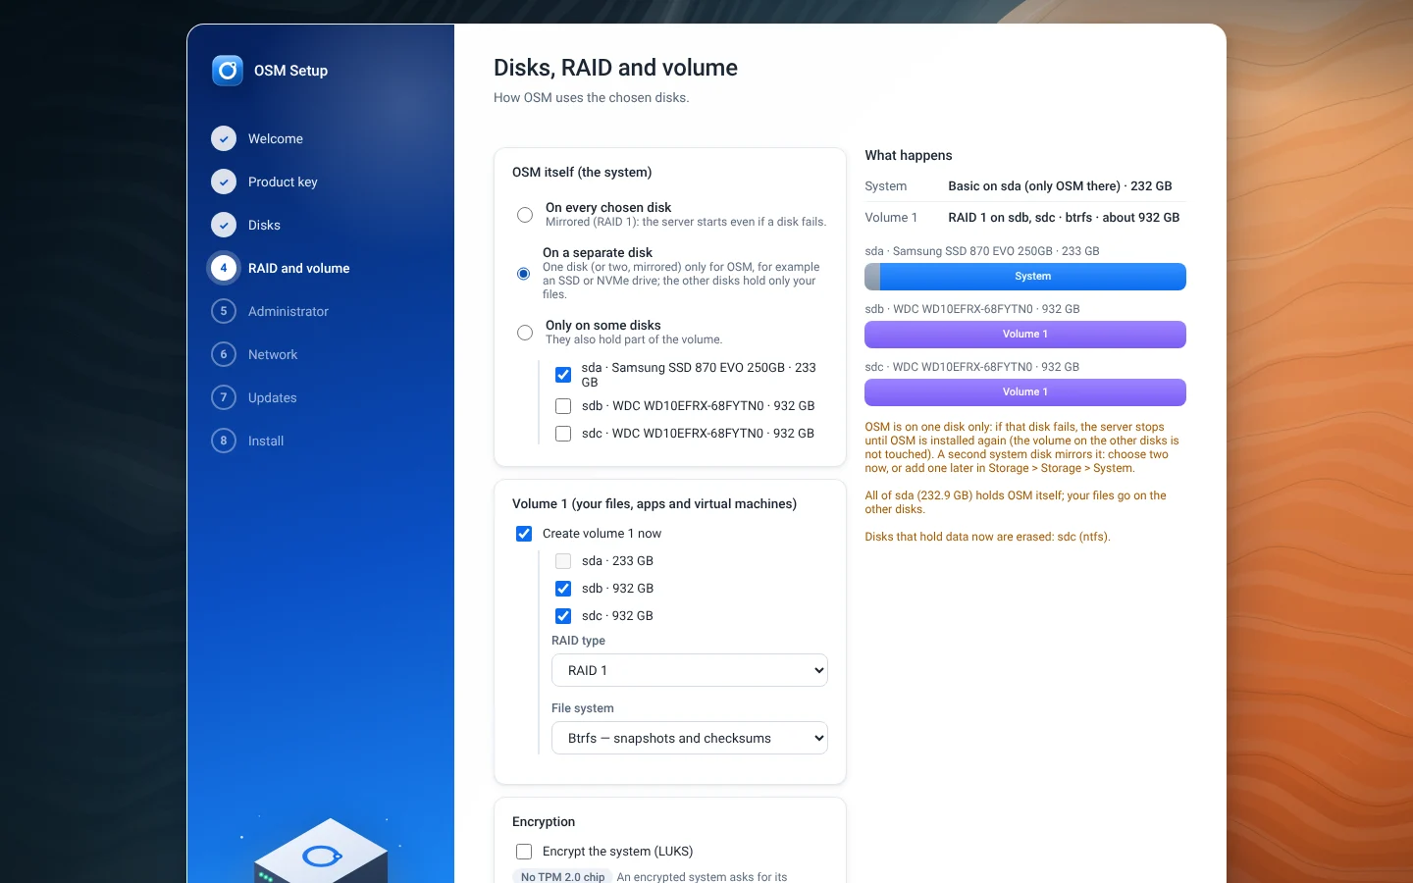Click step 6 circle for Network
Screen dimensions: 1413x883
coord(224,354)
